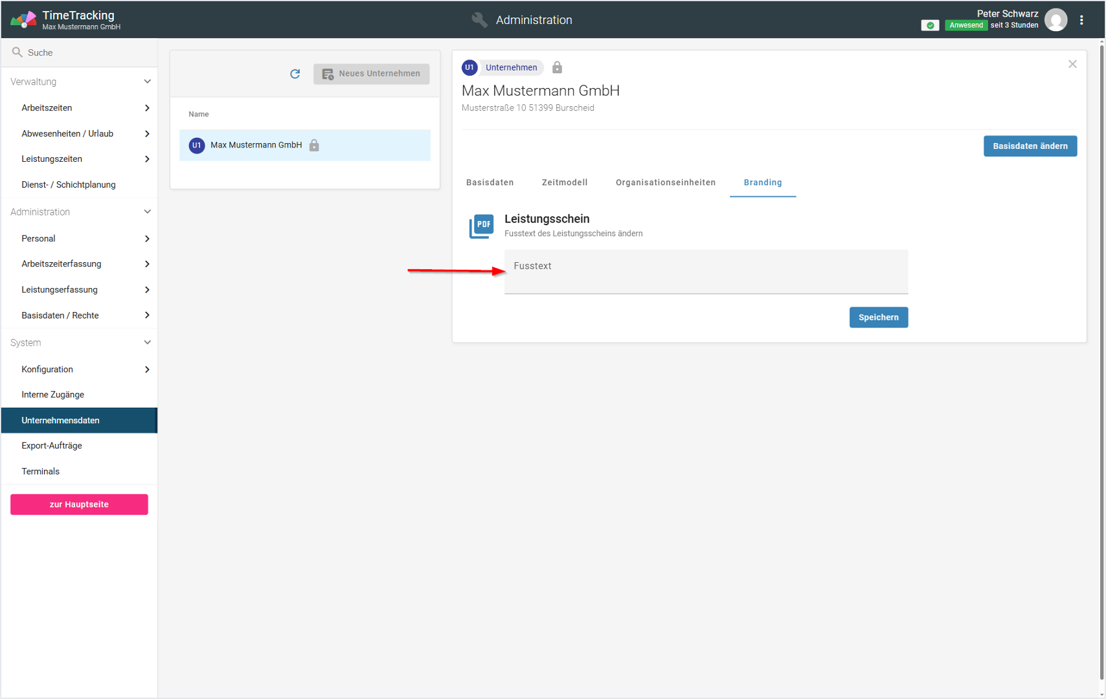This screenshot has width=1106, height=699.
Task: Collapse the Verwaltung section
Action: pyautogui.click(x=147, y=82)
